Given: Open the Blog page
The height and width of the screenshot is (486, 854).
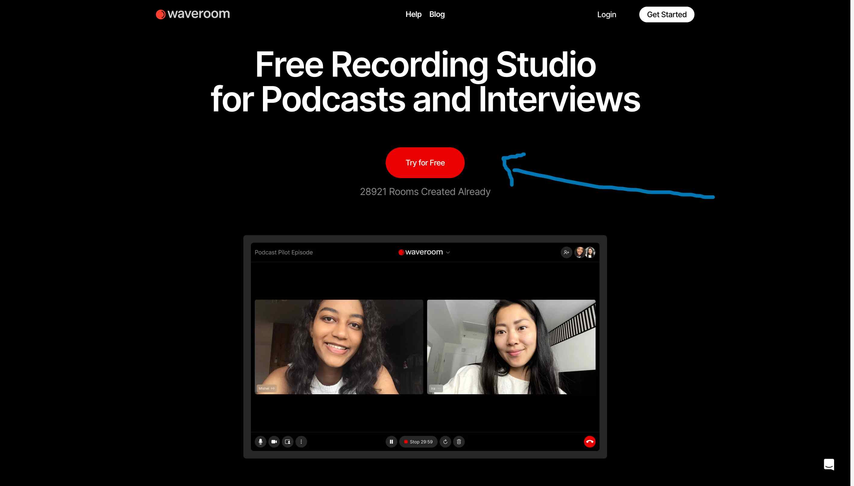Looking at the screenshot, I should [437, 14].
